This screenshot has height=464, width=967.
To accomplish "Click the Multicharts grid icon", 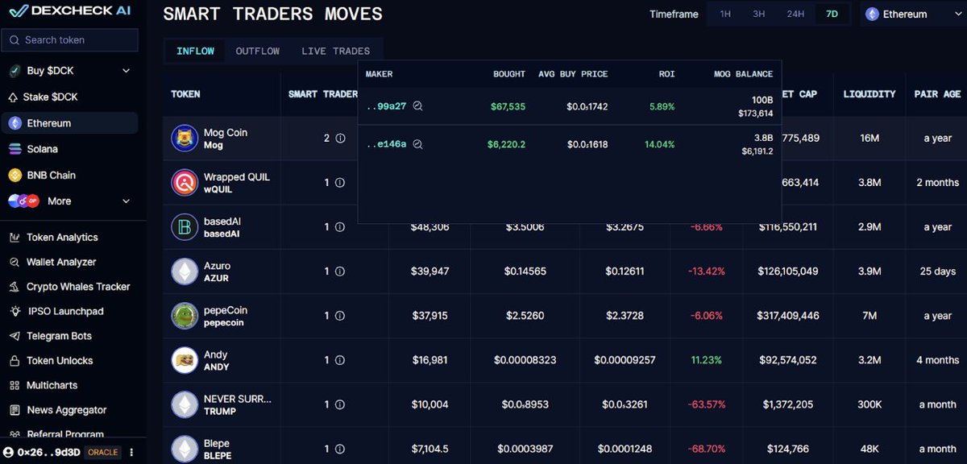I will click(15, 385).
